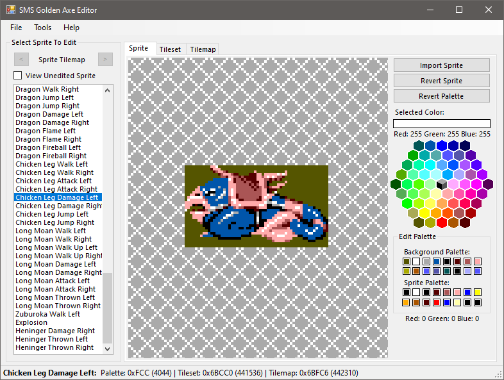Select the bright red swatch in Sprite Palette

(437, 302)
